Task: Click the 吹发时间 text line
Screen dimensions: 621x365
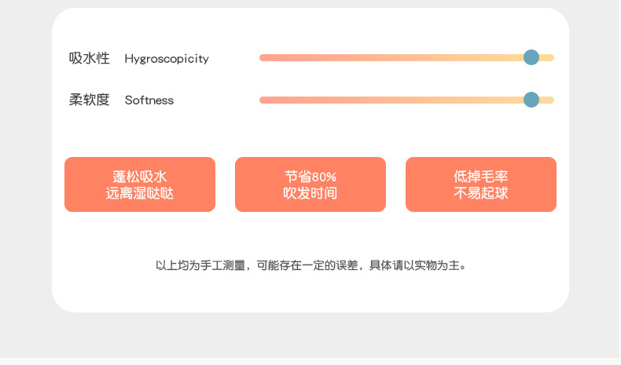Action: pyautogui.click(x=310, y=193)
